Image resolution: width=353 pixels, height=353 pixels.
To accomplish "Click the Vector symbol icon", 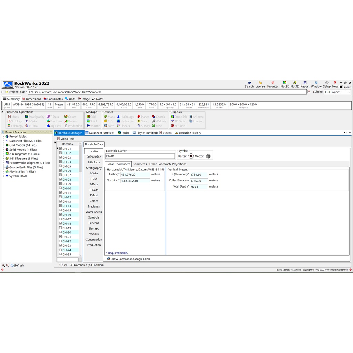I will click(208, 156).
